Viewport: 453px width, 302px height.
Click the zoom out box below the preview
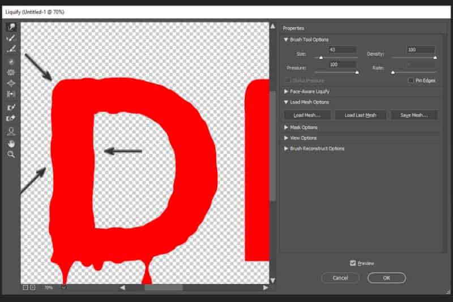coord(25,287)
